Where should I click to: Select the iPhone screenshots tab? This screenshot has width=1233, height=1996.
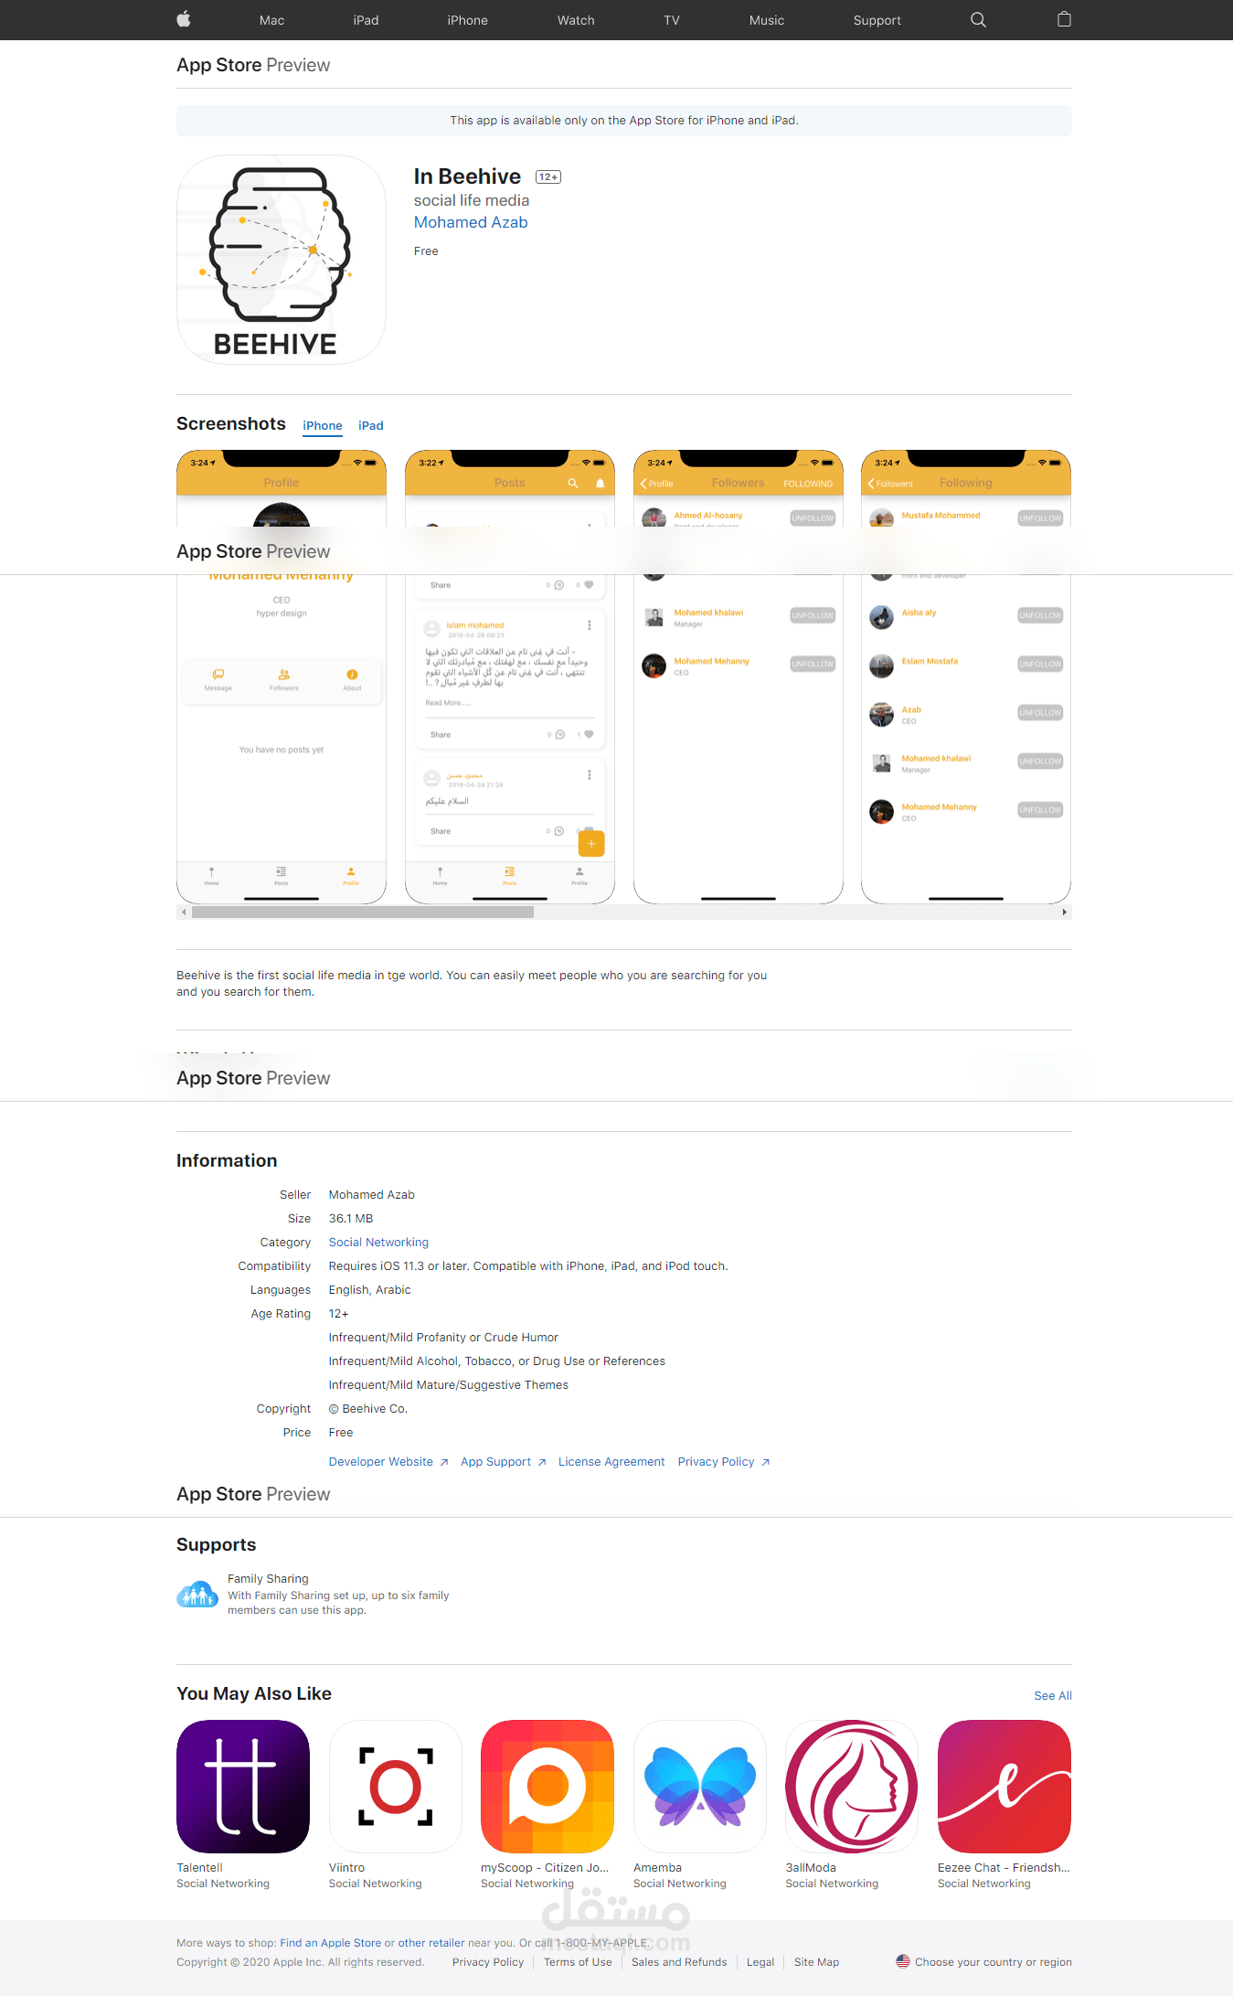click(x=323, y=426)
